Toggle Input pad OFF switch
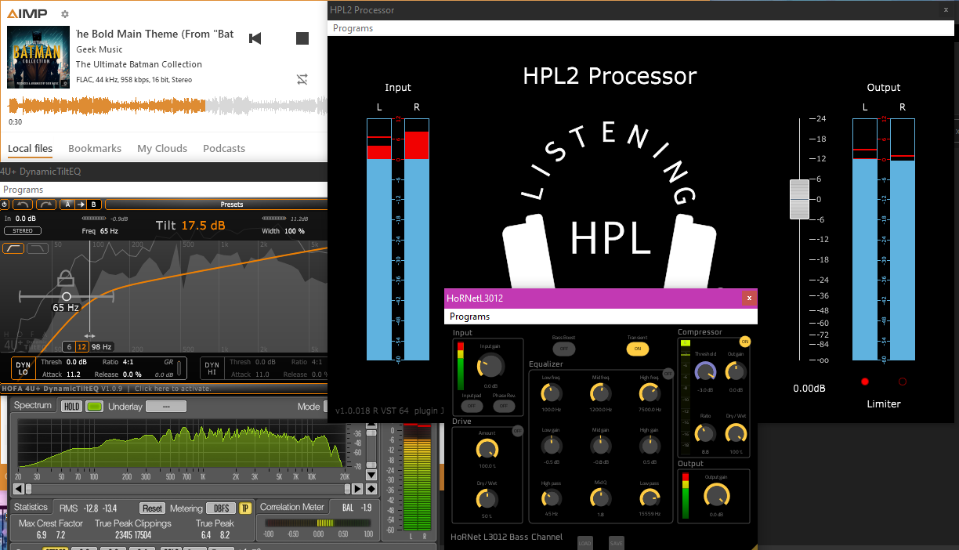The image size is (959, 550). coord(472,406)
